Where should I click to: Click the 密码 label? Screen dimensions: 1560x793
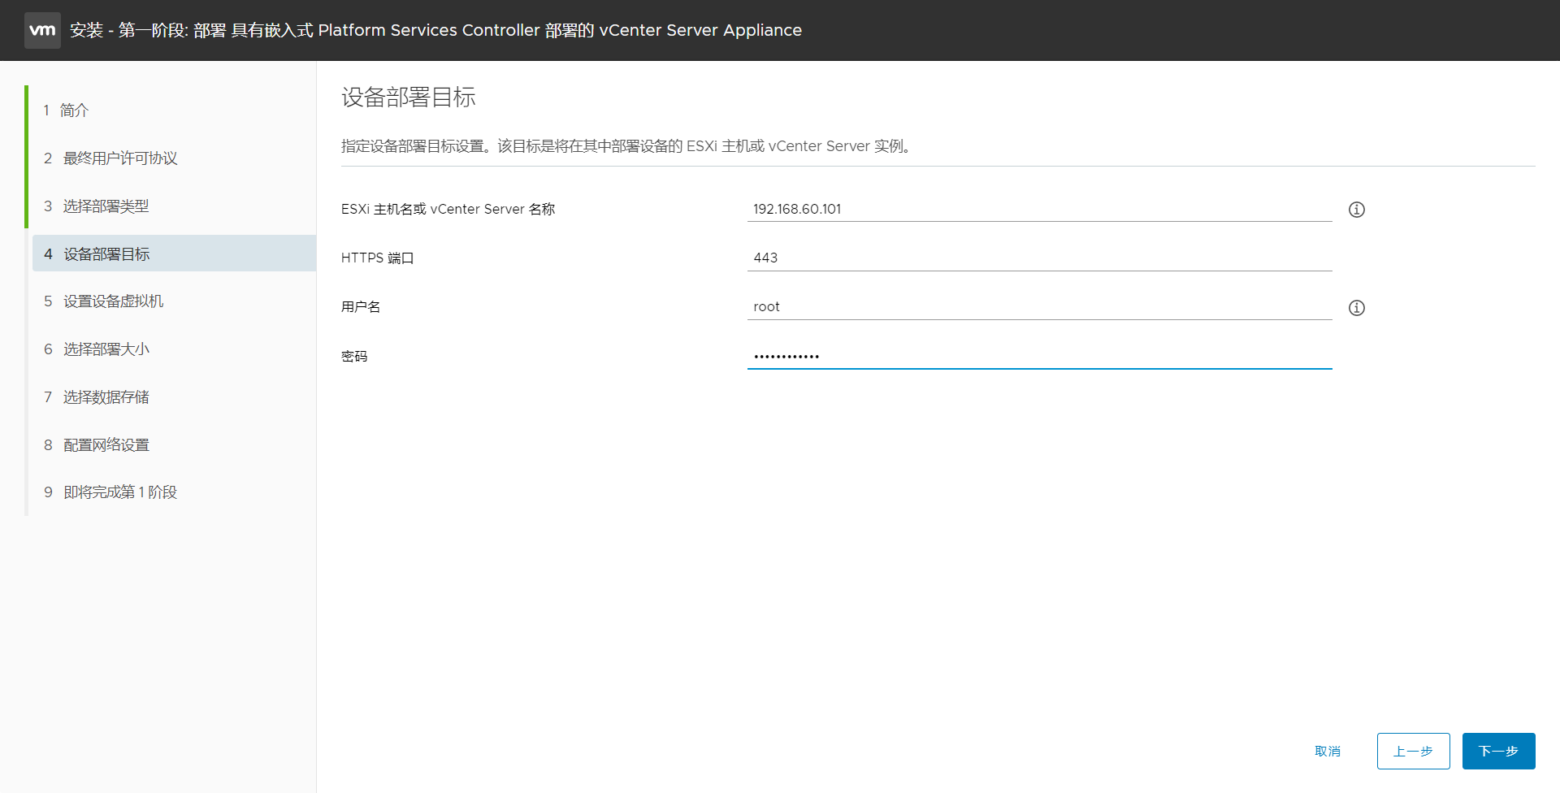[x=354, y=356]
